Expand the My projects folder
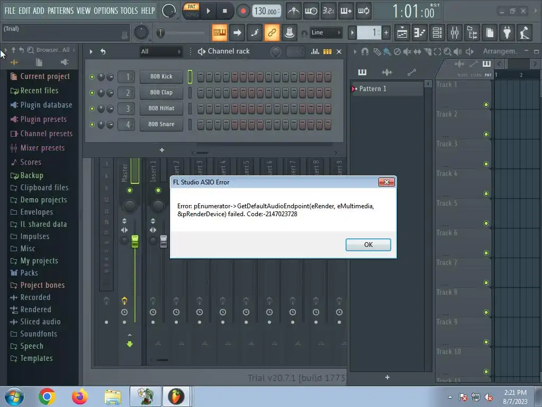The height and width of the screenshot is (407, 542). click(34, 261)
